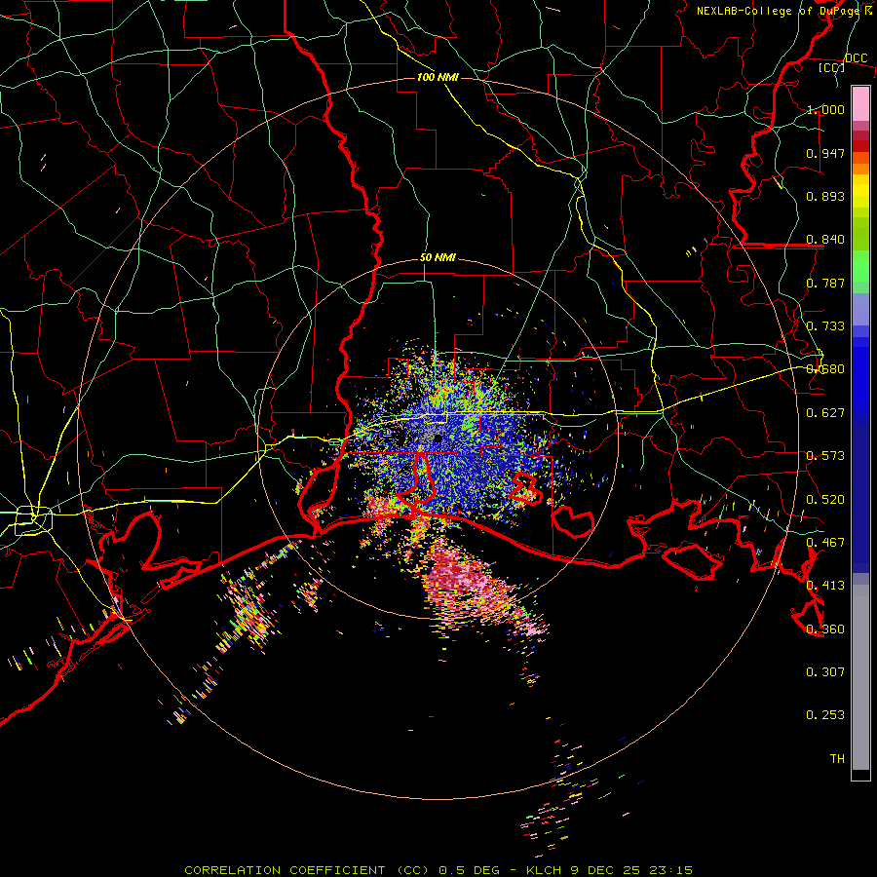Click the 1.000 colorbar value
Screen dimensions: 877x877
(825, 109)
